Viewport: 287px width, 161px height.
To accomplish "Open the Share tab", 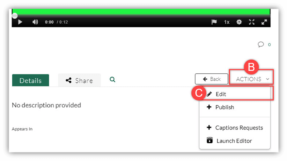I will coord(79,80).
